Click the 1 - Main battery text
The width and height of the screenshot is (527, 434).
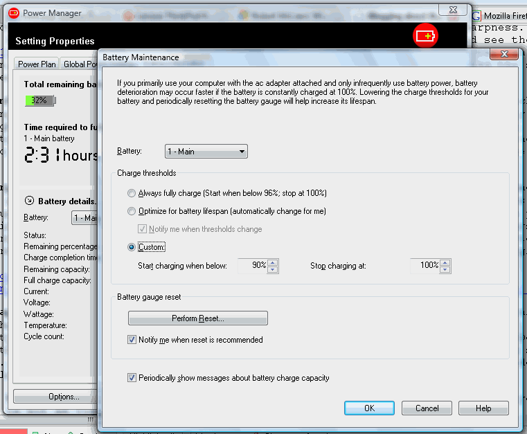[x=49, y=138]
